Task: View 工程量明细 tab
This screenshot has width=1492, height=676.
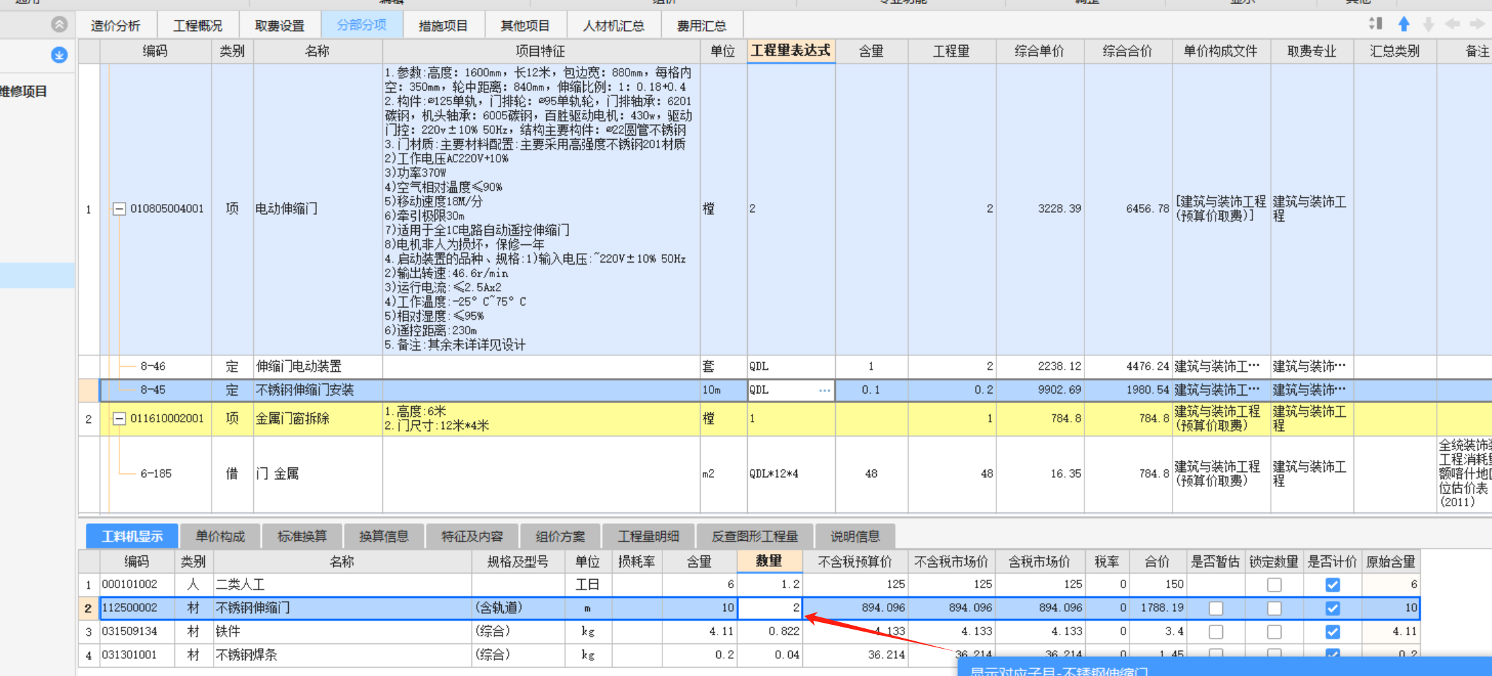Action: coord(649,536)
